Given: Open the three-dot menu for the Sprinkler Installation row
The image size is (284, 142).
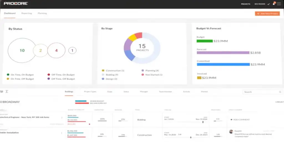Looking at the screenshot, I should coord(62,133).
